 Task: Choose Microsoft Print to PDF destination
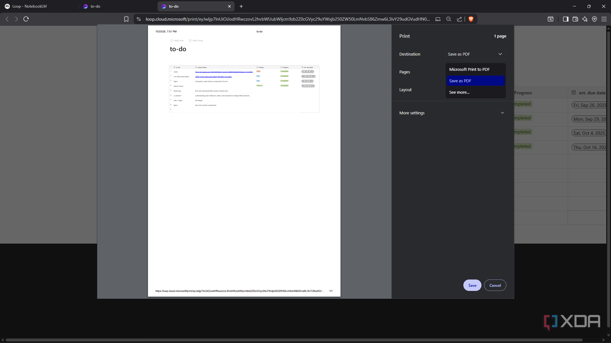(475, 69)
